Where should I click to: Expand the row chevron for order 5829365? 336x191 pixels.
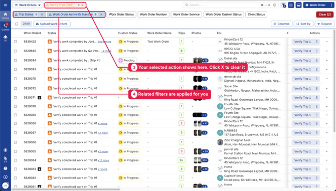(327, 151)
